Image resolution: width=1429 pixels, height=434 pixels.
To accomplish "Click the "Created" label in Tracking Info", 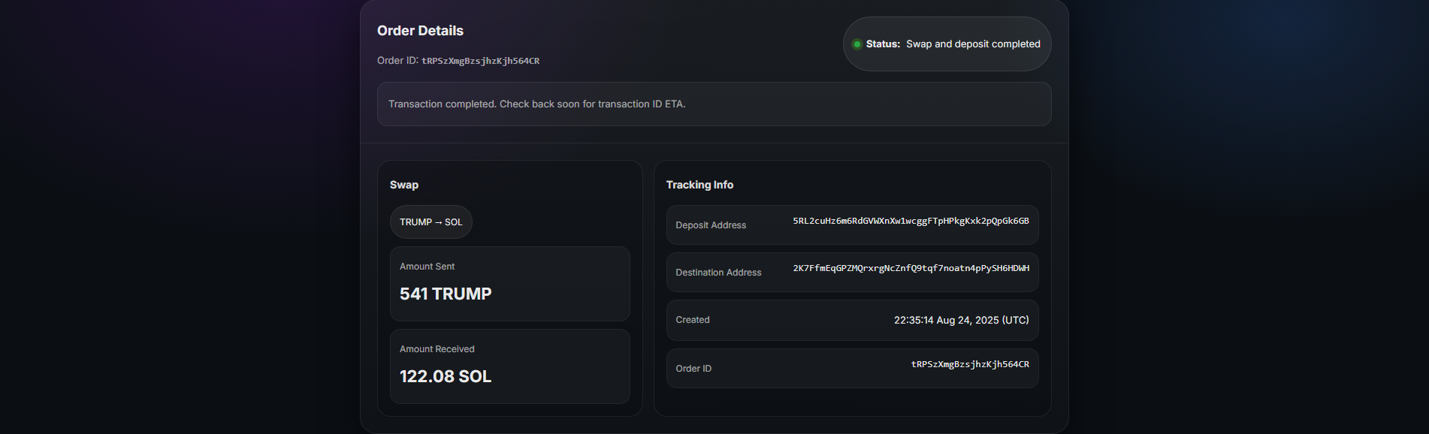I will point(693,320).
